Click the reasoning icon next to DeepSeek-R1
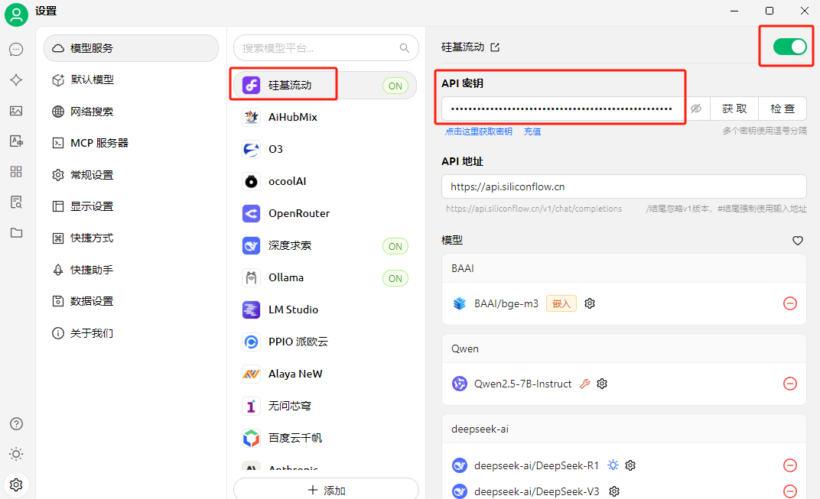The image size is (820, 499). pyautogui.click(x=613, y=465)
